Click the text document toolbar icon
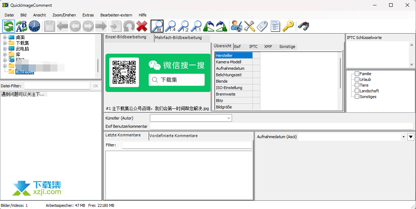The image size is (416, 209). click(x=275, y=26)
